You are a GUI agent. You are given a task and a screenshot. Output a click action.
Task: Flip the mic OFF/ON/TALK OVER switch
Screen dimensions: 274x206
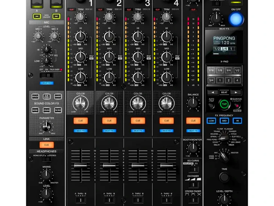[47, 76]
